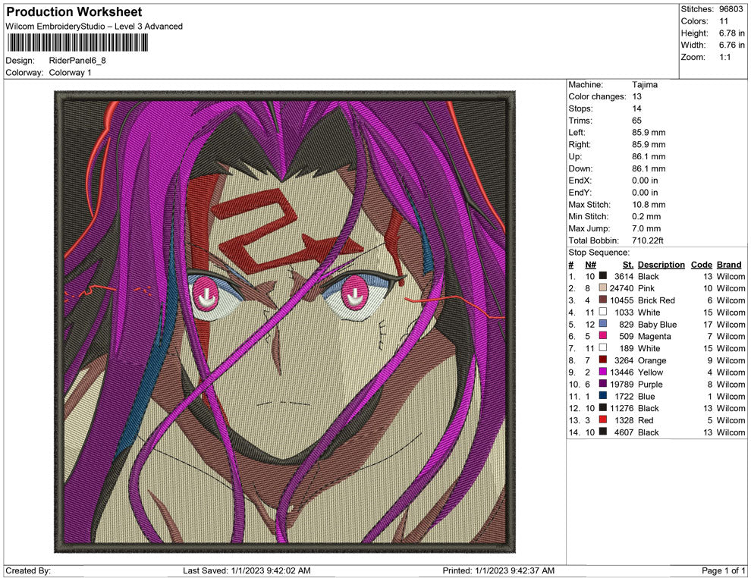Click the Max Stitch value '10.8 mm'
The image size is (751, 578).
[649, 205]
